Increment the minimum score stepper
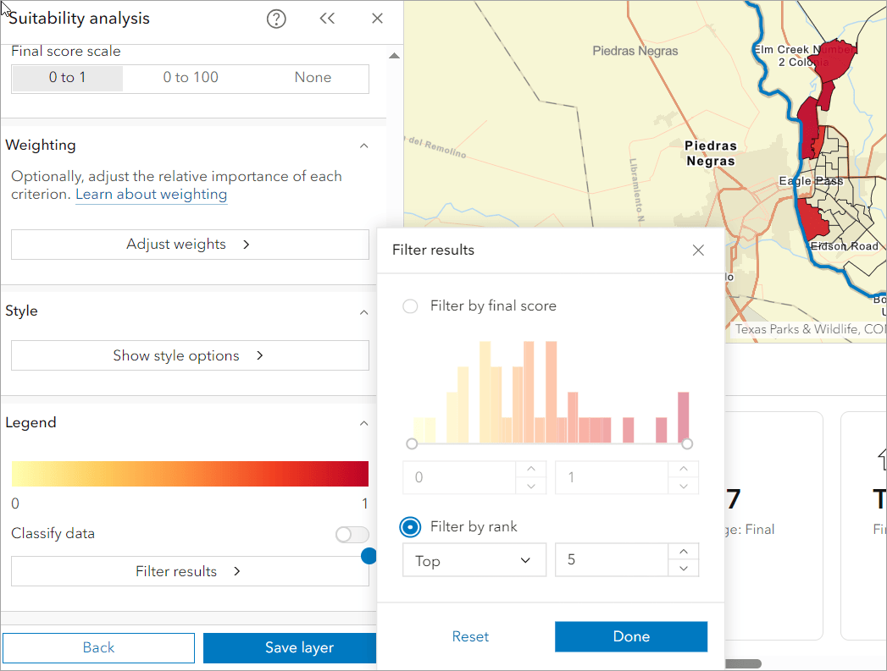This screenshot has width=887, height=671. point(530,469)
